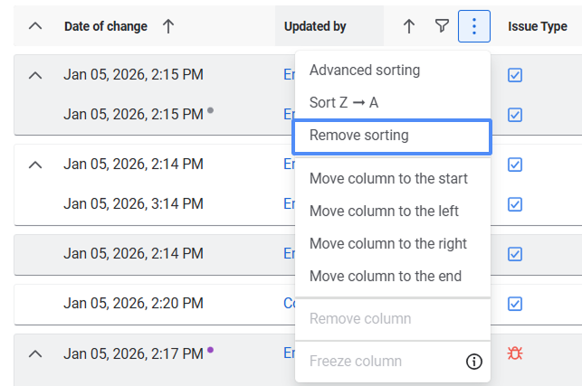The image size is (582, 386).
Task: Collapse all rows using header chevron
Action: (35, 27)
